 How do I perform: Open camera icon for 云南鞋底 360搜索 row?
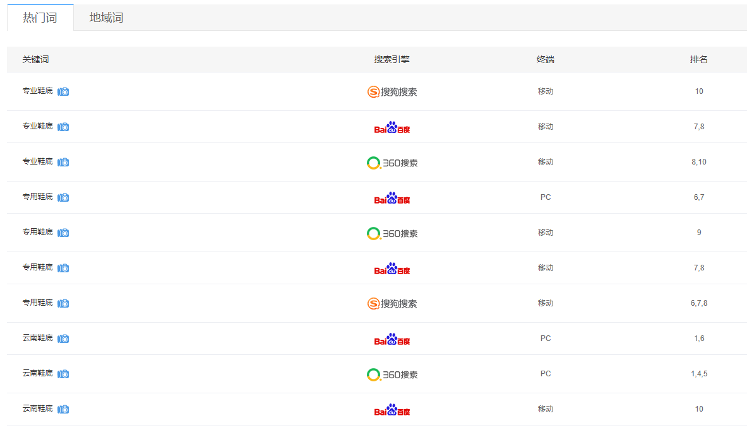coord(63,374)
